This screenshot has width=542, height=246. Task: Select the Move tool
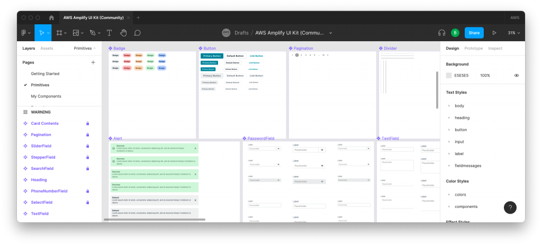click(41, 33)
